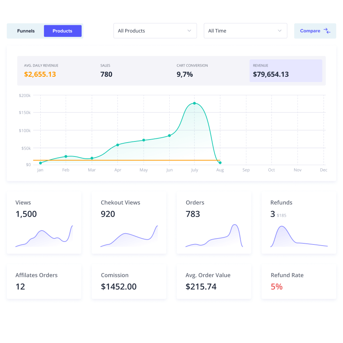The width and height of the screenshot is (343, 343).
Task: Switch to the Funnels tab
Action: [x=26, y=31]
